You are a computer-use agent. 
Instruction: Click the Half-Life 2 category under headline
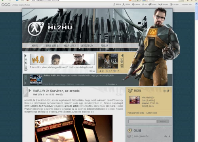(38, 95)
